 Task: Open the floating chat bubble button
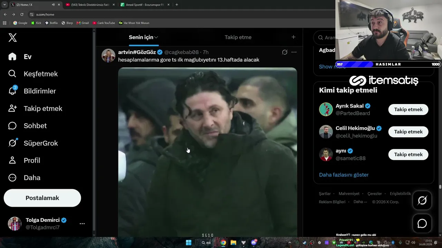[422, 224]
